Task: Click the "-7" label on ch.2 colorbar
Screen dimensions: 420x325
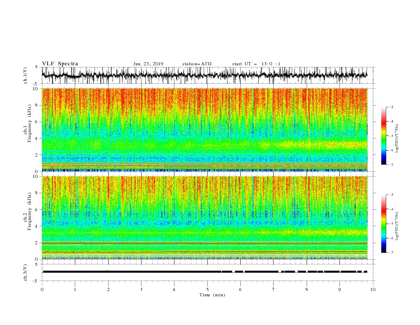Action: click(x=391, y=253)
